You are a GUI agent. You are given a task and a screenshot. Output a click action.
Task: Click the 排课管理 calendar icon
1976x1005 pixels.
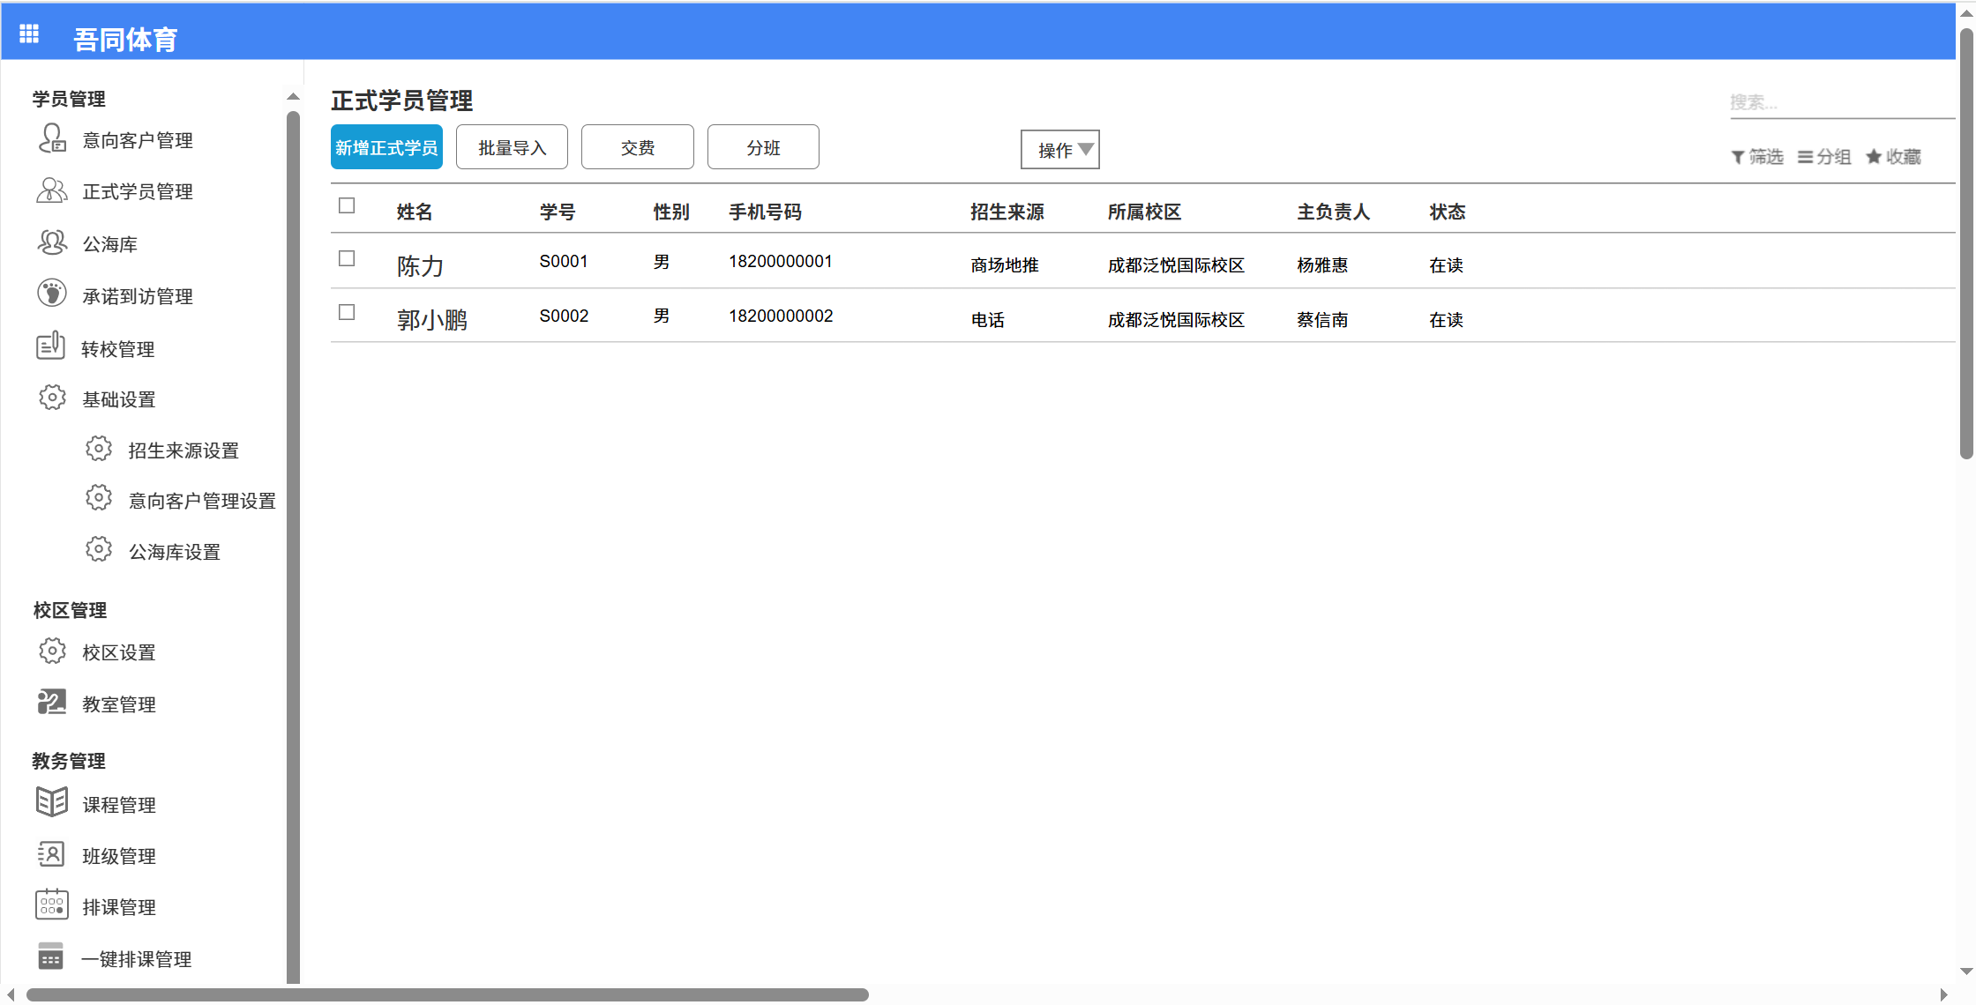[51, 904]
